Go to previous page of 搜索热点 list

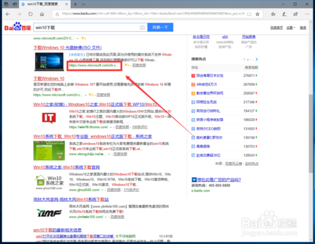tap(244, 59)
